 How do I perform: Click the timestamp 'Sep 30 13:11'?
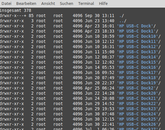100,16
